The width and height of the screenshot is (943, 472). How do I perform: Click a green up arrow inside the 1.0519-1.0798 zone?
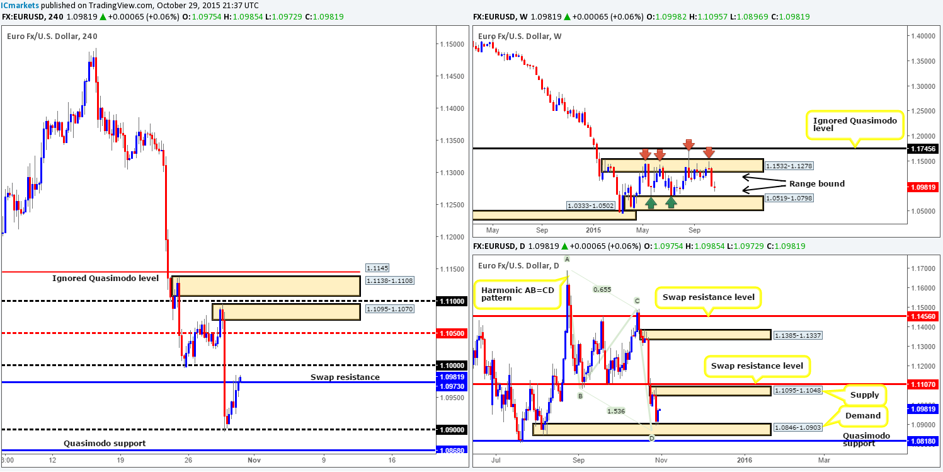click(x=652, y=202)
